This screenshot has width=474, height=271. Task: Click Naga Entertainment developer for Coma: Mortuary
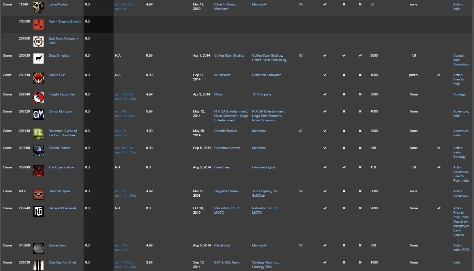[231, 118]
